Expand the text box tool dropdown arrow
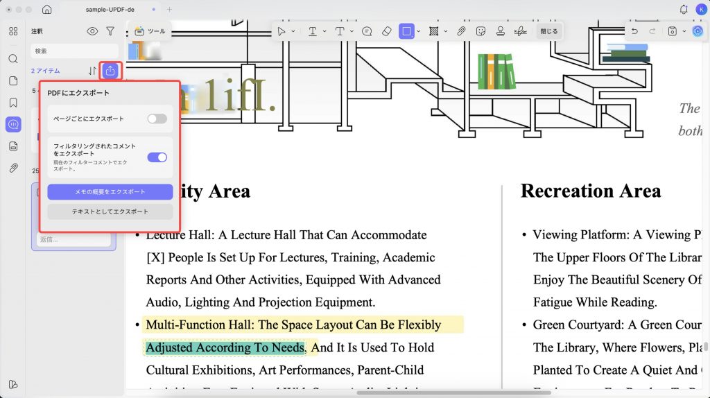Viewport: 710px width, 398px height. (352, 32)
